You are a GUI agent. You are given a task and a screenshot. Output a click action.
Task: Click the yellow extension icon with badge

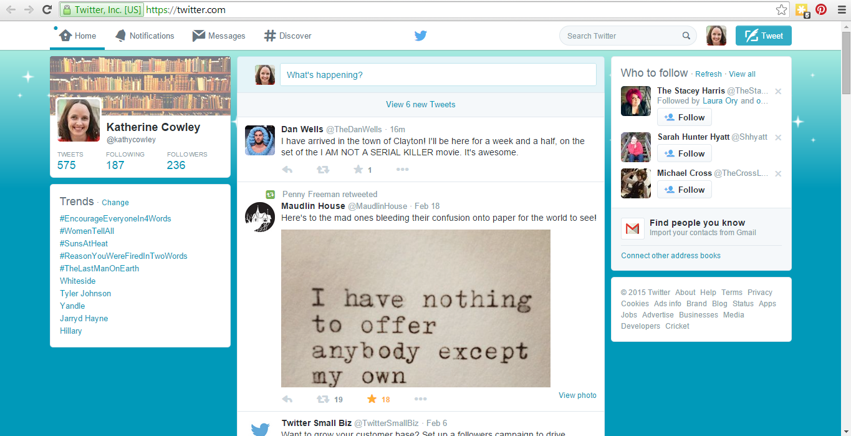point(802,10)
